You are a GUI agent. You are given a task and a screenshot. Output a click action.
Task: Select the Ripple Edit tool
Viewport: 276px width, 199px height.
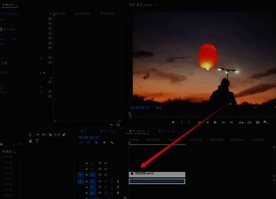(x=44, y=135)
